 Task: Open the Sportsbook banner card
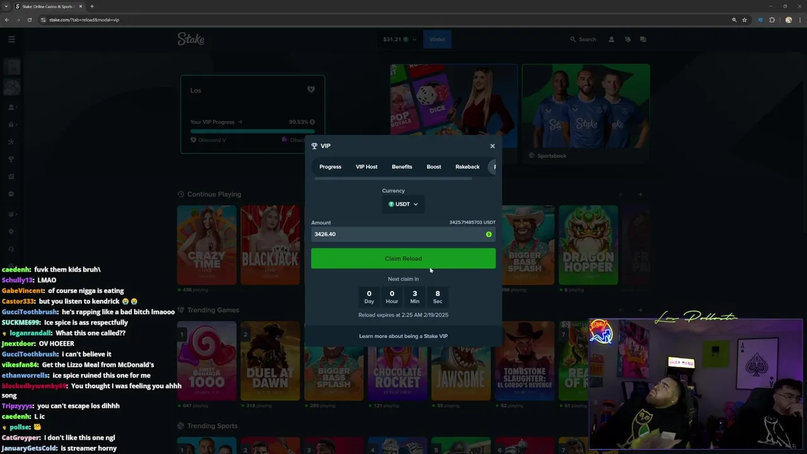(586, 112)
